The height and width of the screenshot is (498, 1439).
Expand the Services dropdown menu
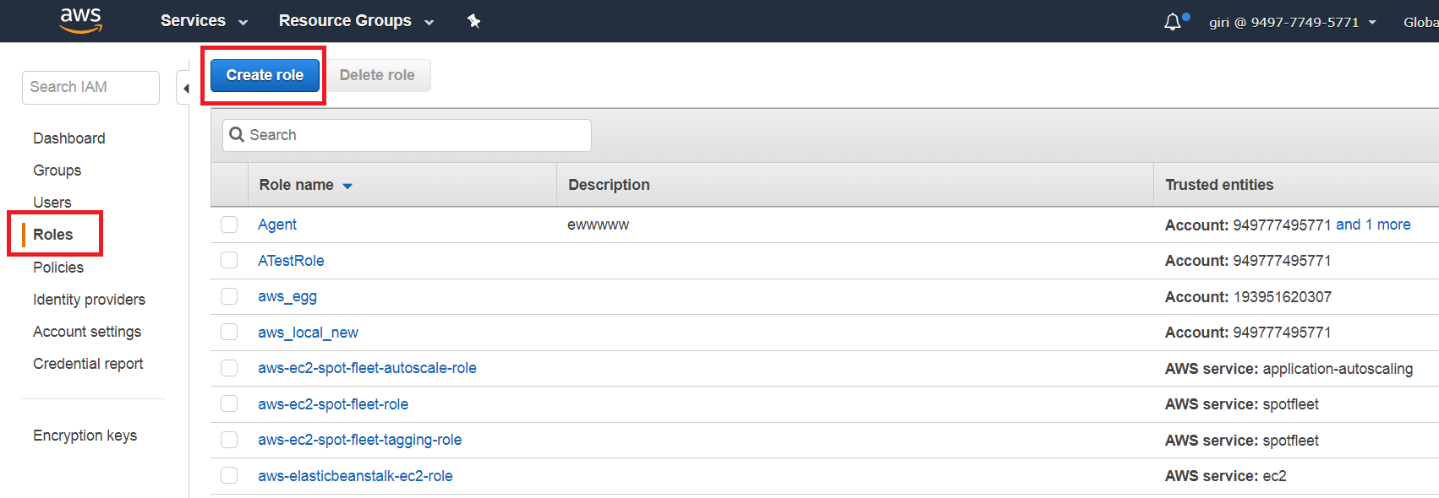tap(204, 21)
